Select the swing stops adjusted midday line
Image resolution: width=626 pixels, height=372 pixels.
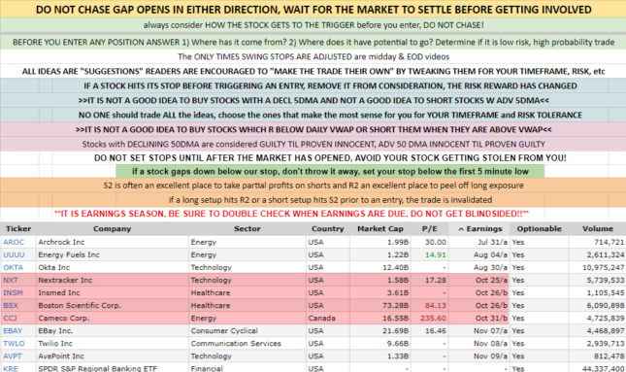313,56
